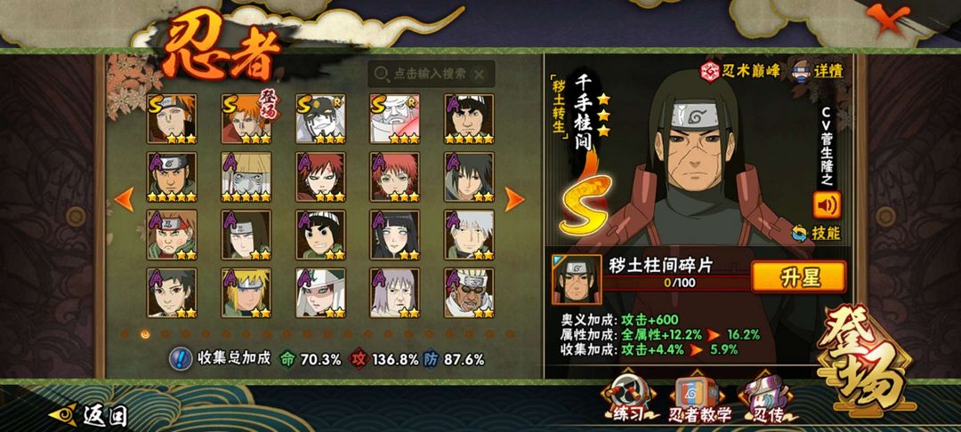
Task: Go to the previous ninja page arrow
Action: click(125, 199)
